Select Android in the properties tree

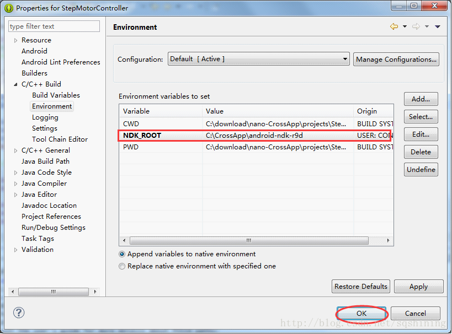tap(34, 51)
